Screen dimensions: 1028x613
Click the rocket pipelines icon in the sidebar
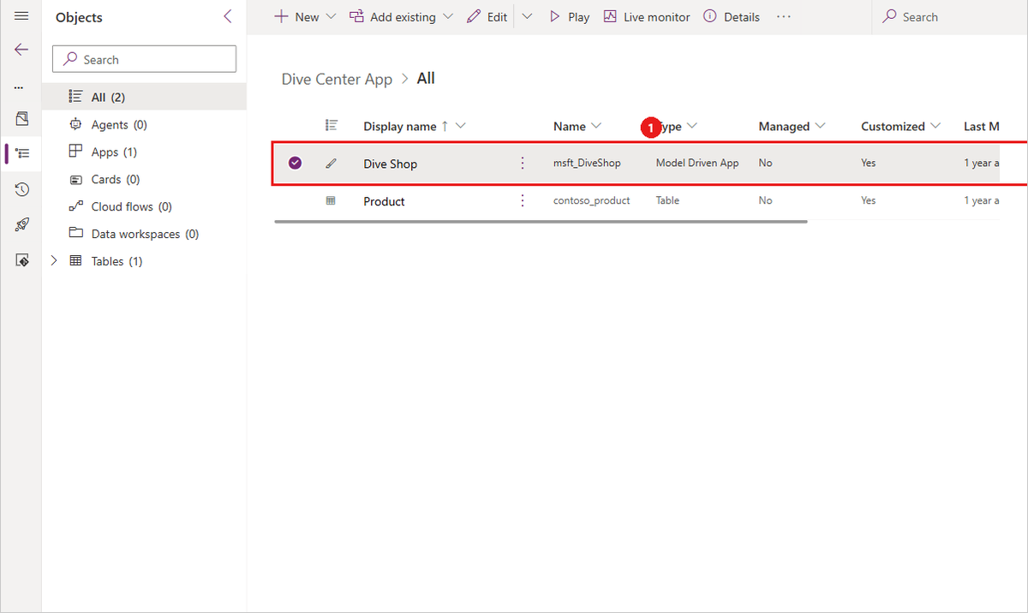point(21,224)
